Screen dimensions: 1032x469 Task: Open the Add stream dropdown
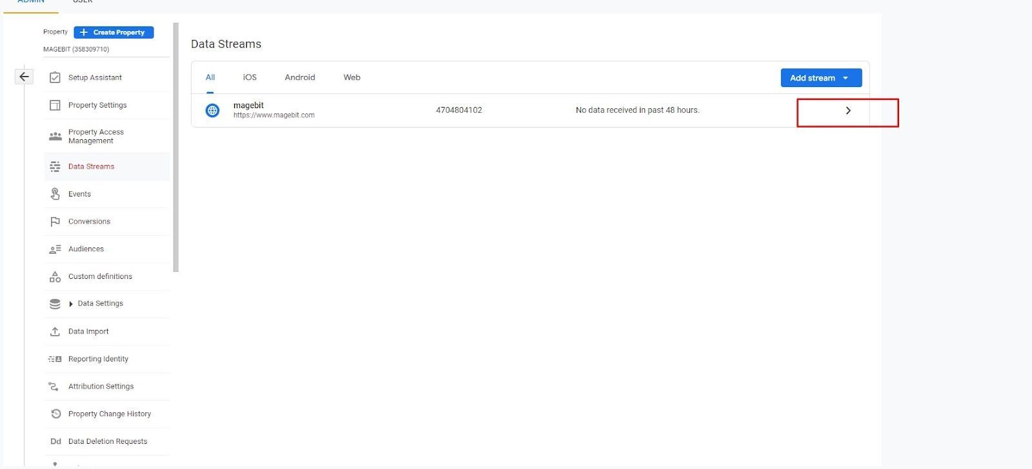coord(821,78)
